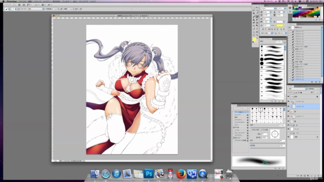Open the flow dropdown in options bar

[73, 9]
